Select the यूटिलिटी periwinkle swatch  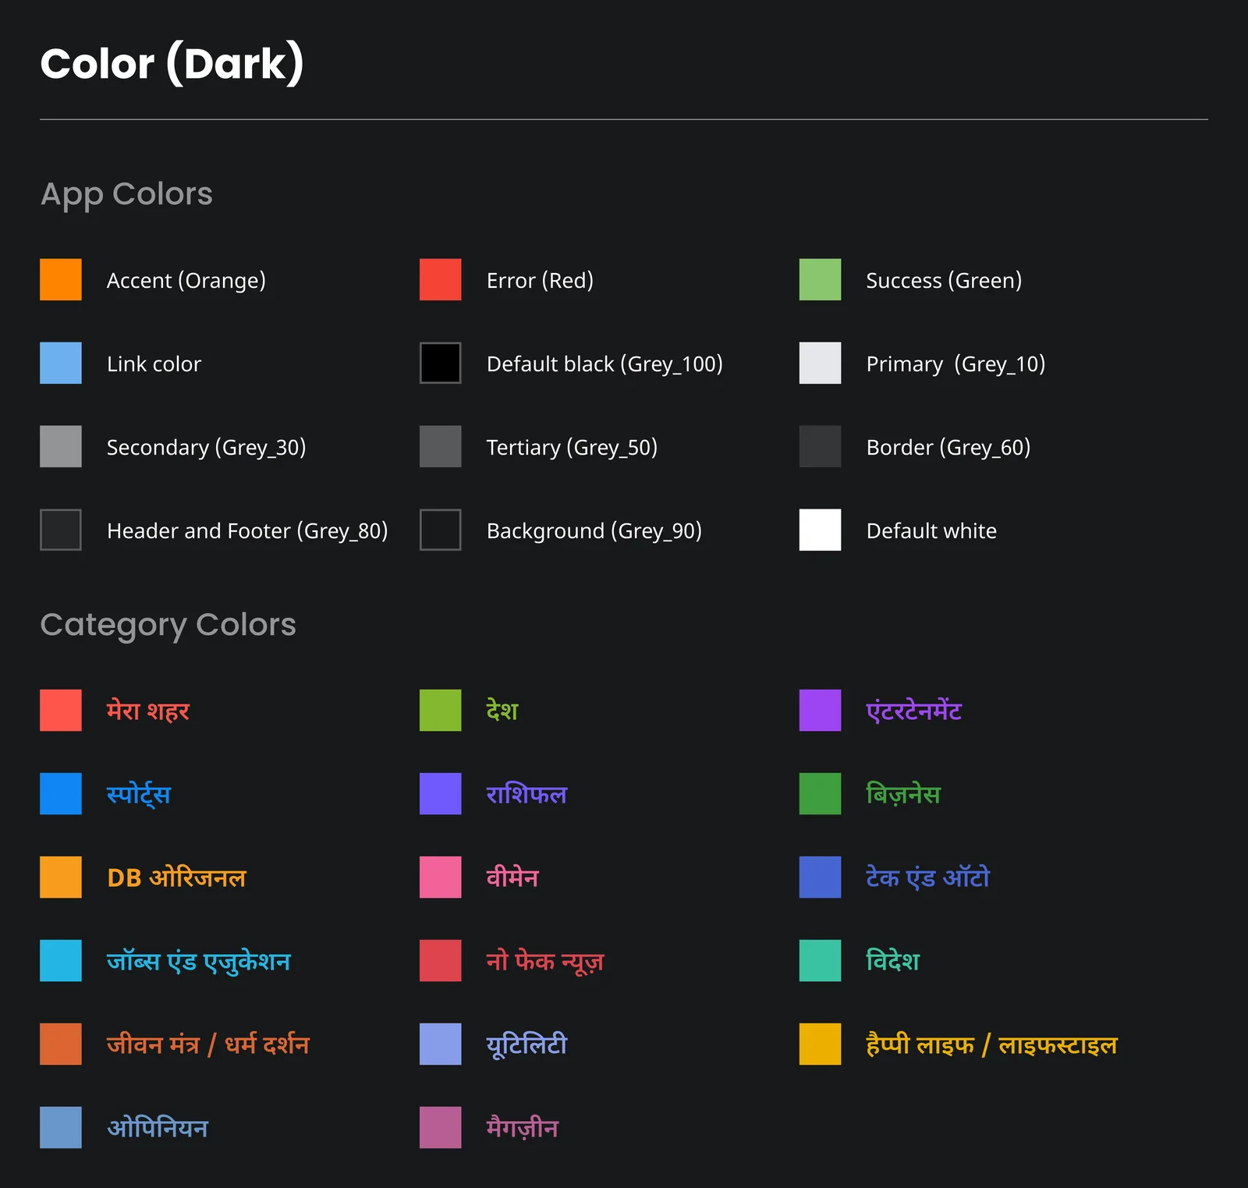tap(441, 1044)
